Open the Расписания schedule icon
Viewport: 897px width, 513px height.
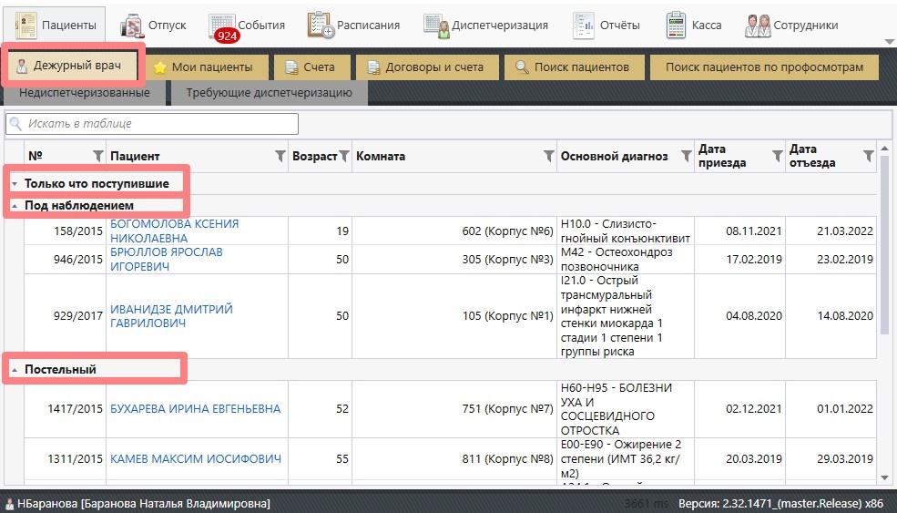321,25
